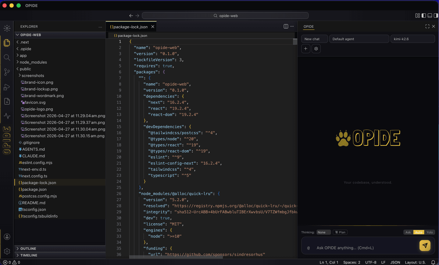The image size is (439, 265).
Task: Change the LF end of line
Action: pos(383,262)
